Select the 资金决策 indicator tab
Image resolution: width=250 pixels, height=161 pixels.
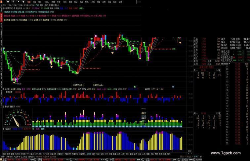(53, 154)
